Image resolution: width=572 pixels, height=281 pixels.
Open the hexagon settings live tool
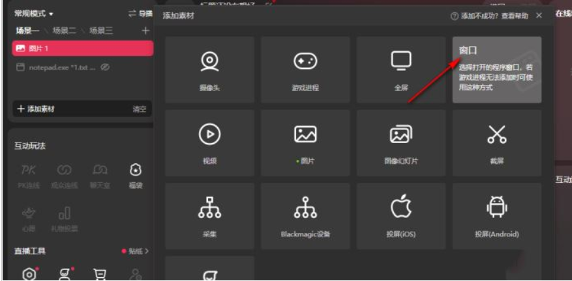(x=29, y=274)
